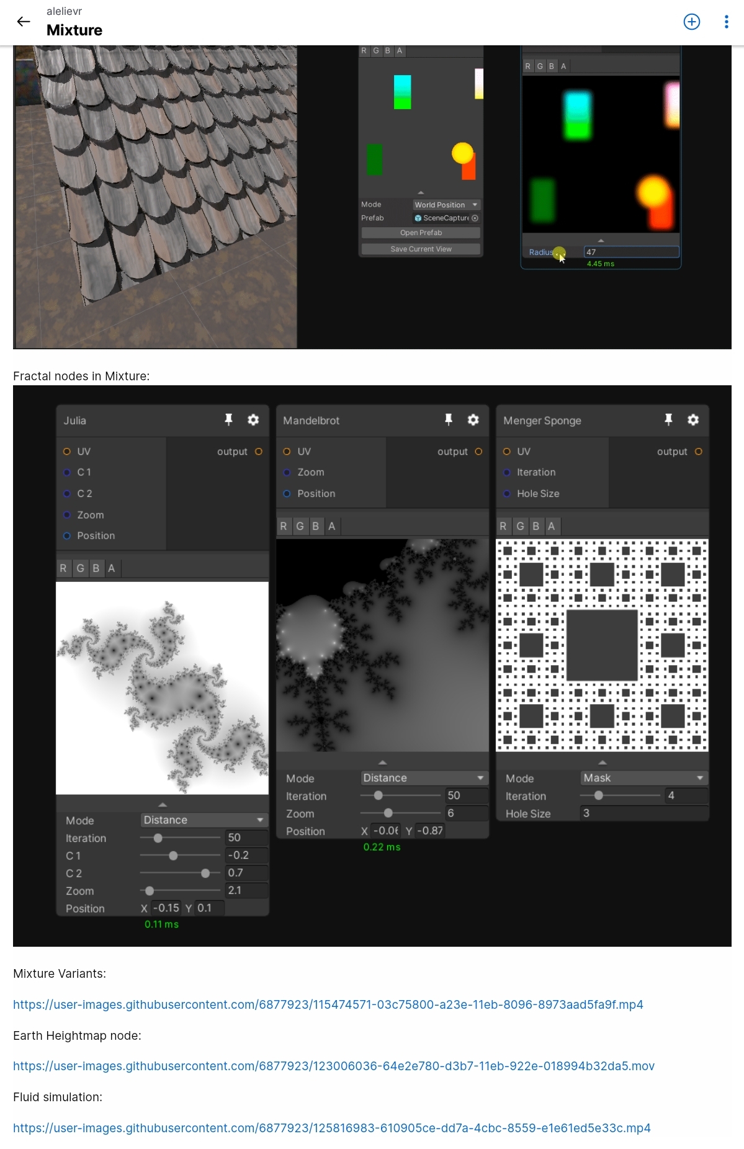Click Julia Zoom value 2.1
The width and height of the screenshot is (744, 1149).
246,890
